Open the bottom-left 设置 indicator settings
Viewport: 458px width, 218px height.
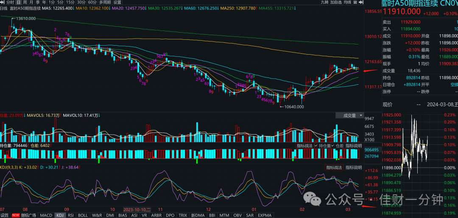click(5, 215)
